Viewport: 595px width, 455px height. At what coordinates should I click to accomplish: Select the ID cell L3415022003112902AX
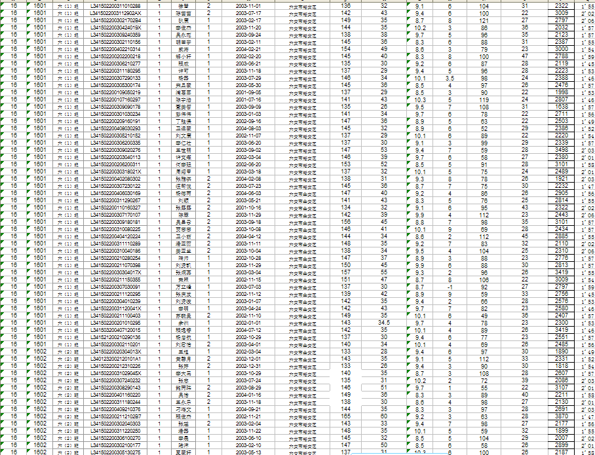click(115, 13)
